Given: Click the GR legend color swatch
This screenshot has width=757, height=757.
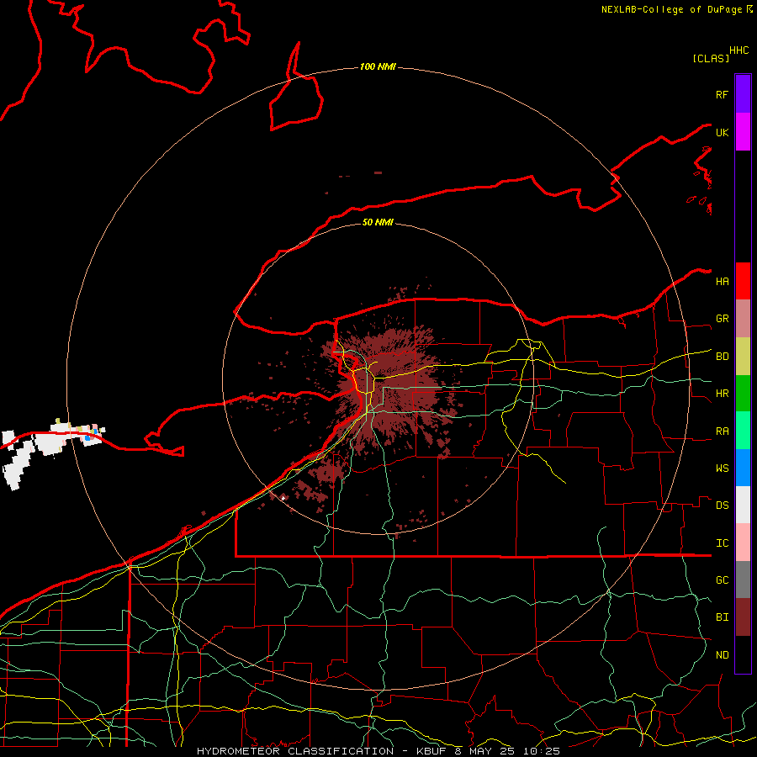Looking at the screenshot, I should pyautogui.click(x=743, y=319).
